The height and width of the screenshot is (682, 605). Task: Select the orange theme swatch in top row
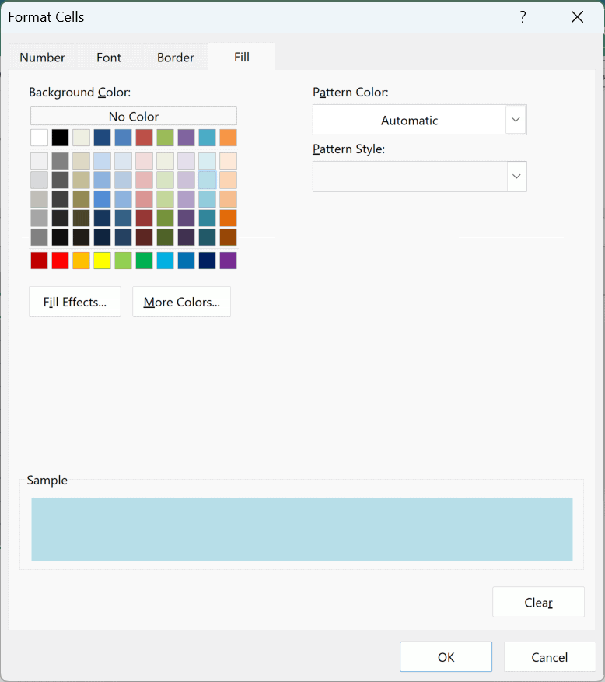[228, 138]
